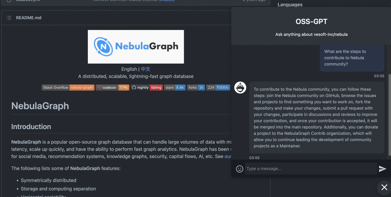This screenshot has height=197, width=391.
Task: Click the Introduction heading
Action: pyautogui.click(x=31, y=127)
